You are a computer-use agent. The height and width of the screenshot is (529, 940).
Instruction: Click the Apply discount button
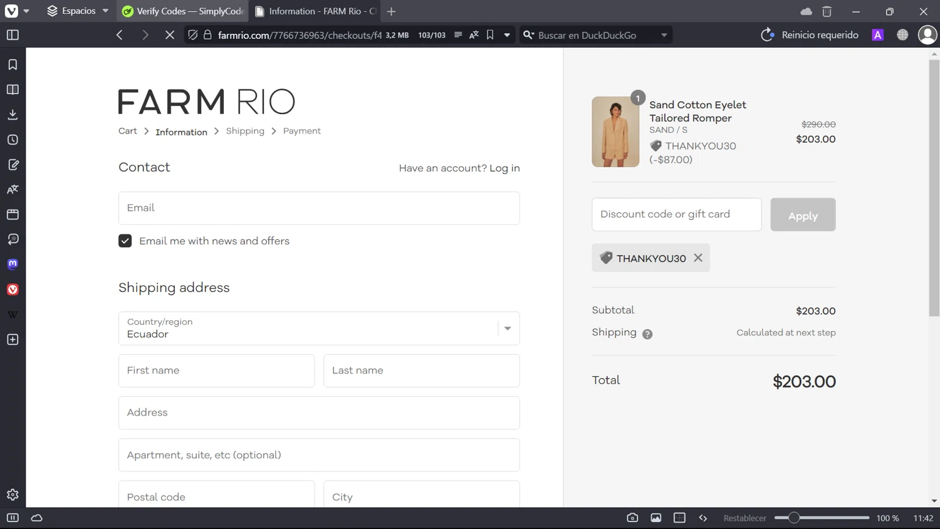point(803,214)
